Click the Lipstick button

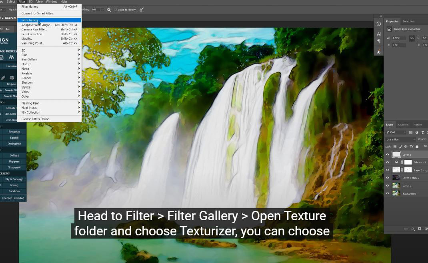tap(14, 138)
